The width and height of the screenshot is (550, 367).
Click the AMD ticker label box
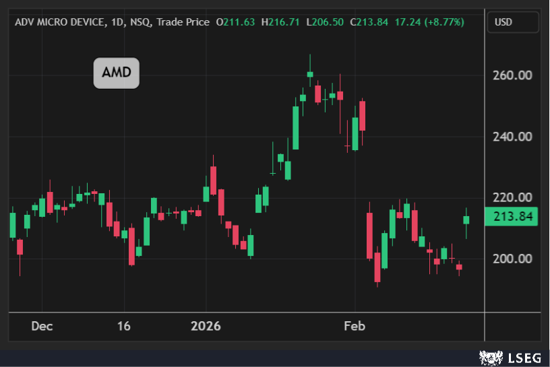116,73
